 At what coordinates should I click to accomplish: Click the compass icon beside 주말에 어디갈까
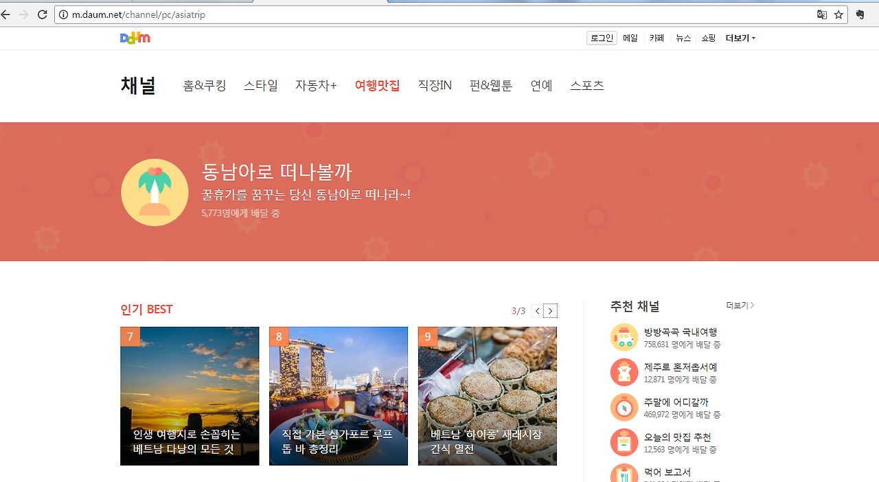coord(624,406)
